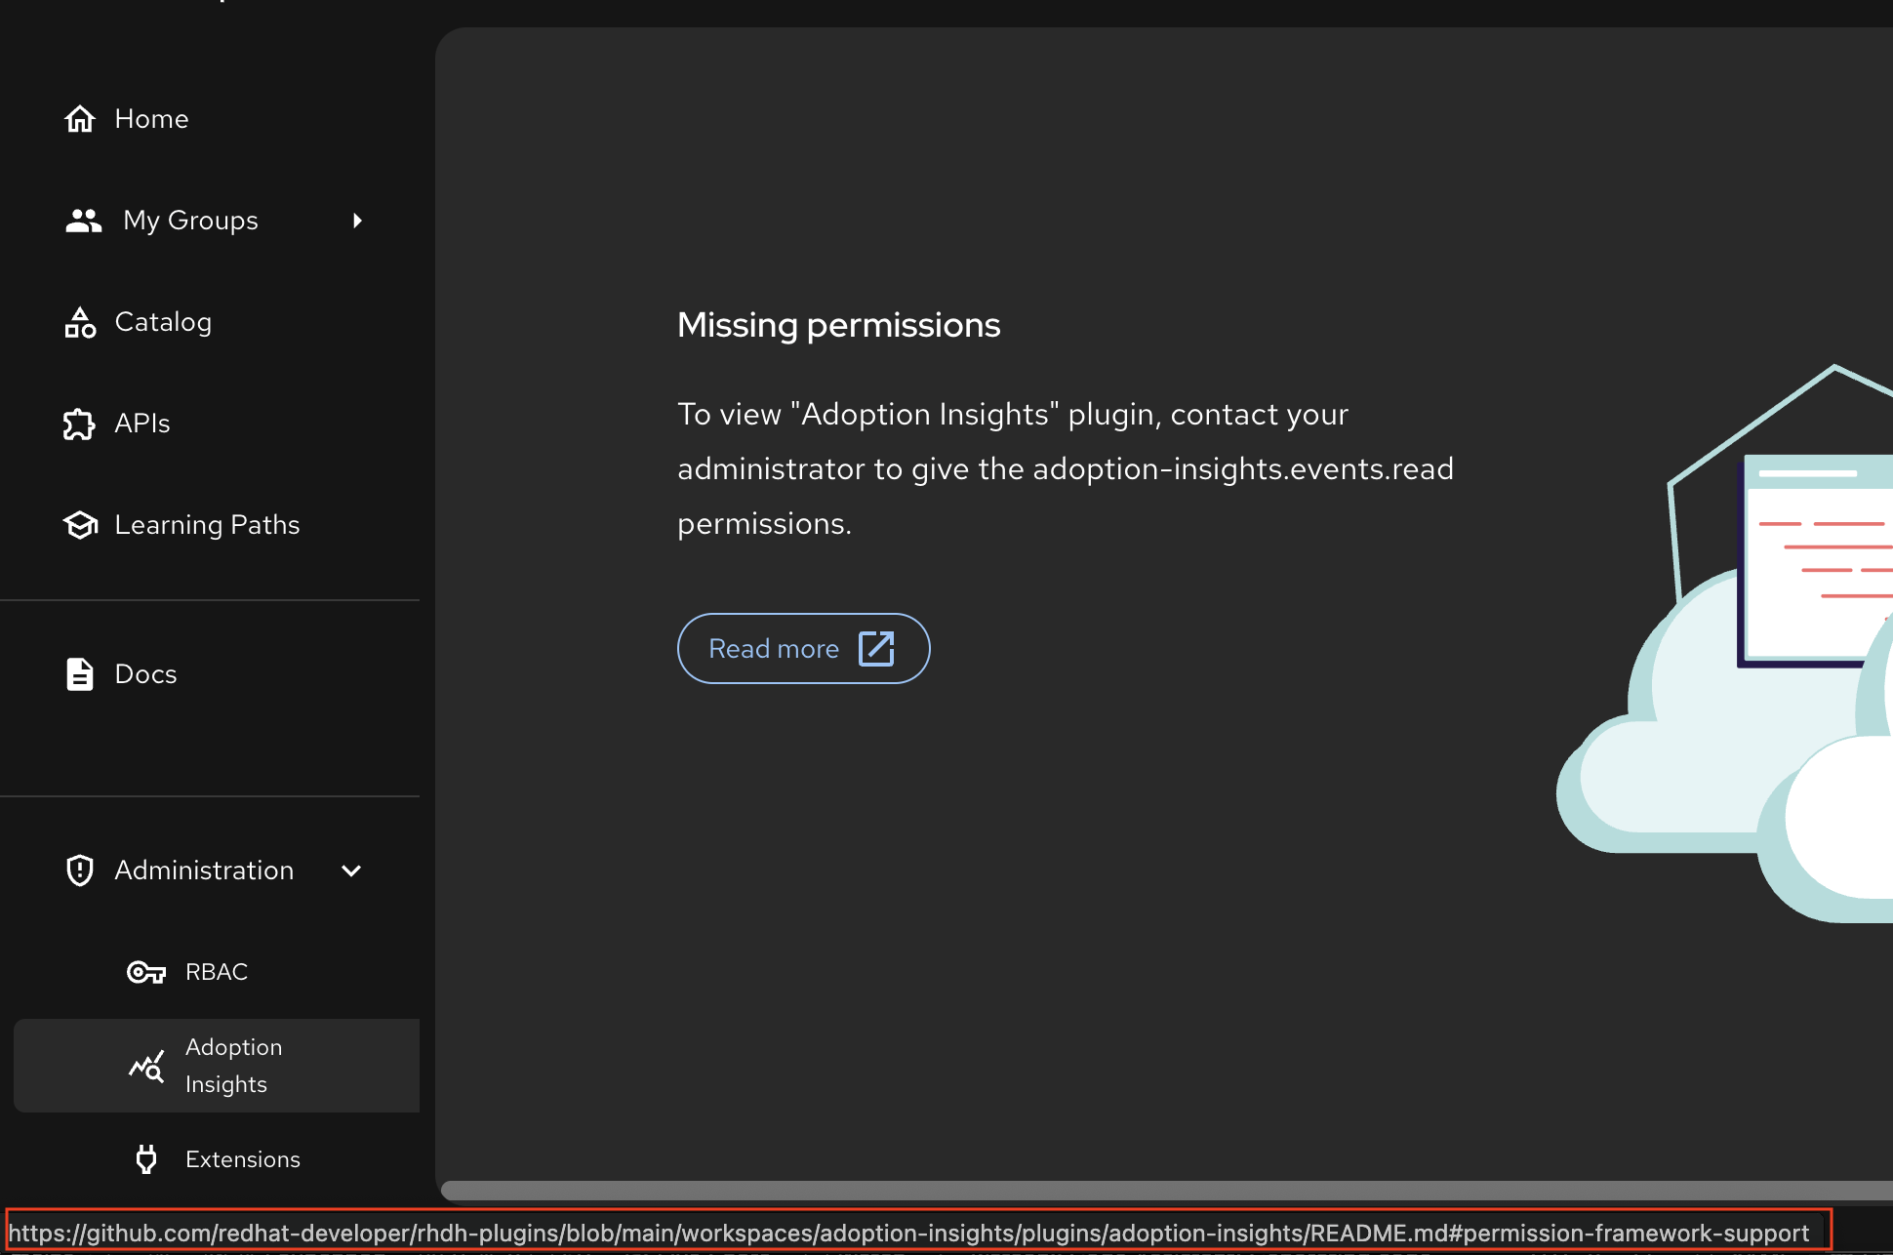Click the Administration shield icon
Screen dimensions: 1893x1255
coord(80,870)
